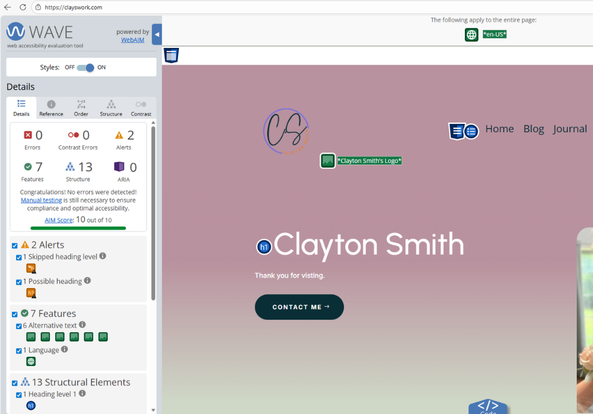Select the language feature globe icon
This screenshot has width=593, height=414.
tap(30, 361)
